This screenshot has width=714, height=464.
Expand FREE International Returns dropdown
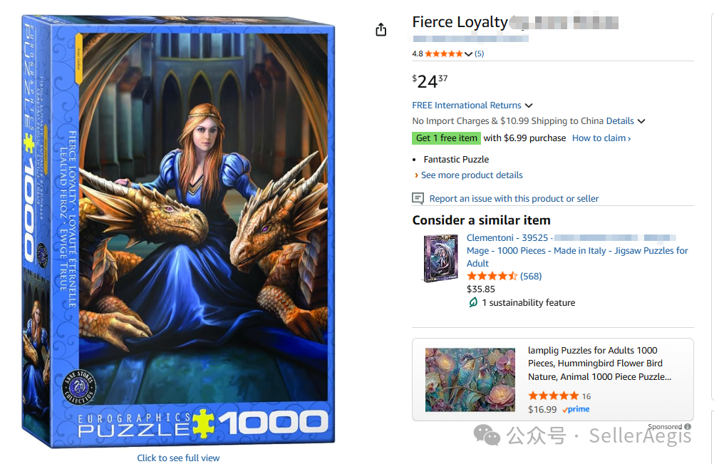(528, 105)
